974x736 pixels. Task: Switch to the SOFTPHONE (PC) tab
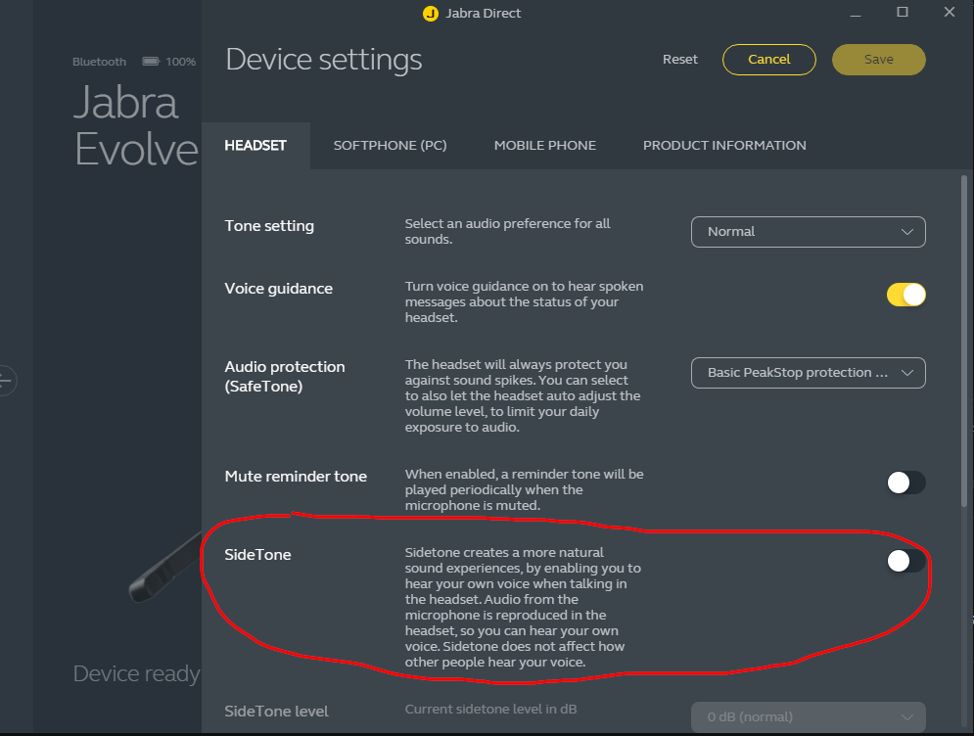click(391, 145)
